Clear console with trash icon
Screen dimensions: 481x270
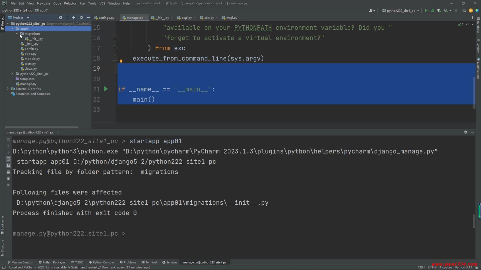8,178
